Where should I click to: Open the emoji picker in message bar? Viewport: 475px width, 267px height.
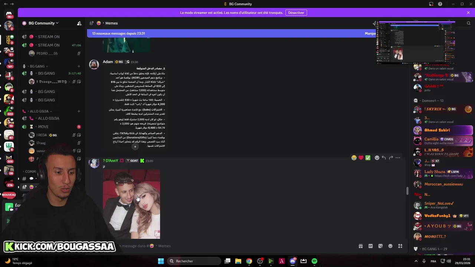pos(390,246)
